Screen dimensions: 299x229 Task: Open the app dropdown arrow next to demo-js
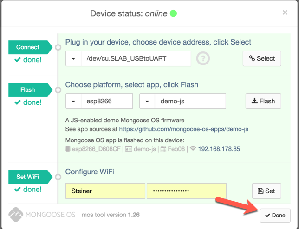[147, 101]
